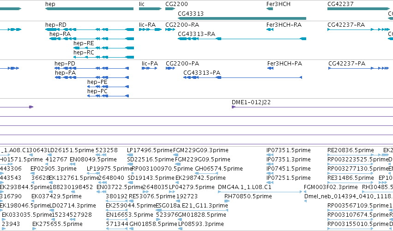Viewport: 393px width, 231px height.
Task: Click EST EN16653.5prime
Action: (x=130, y=215)
